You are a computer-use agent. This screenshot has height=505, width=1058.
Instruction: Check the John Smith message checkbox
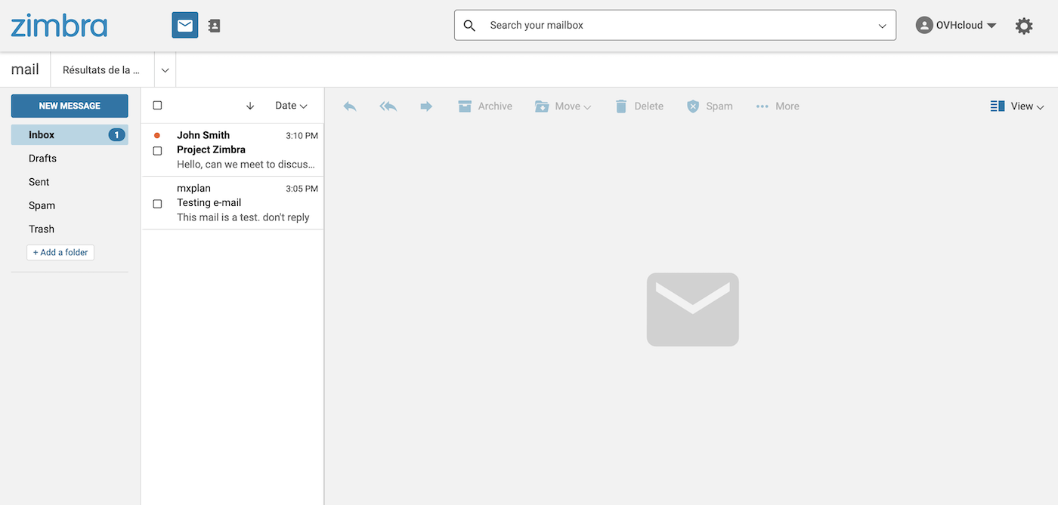(x=157, y=150)
